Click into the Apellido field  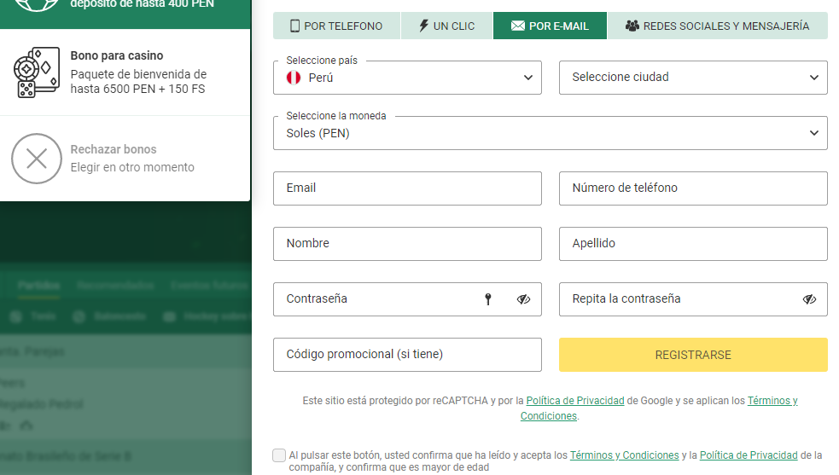click(693, 244)
